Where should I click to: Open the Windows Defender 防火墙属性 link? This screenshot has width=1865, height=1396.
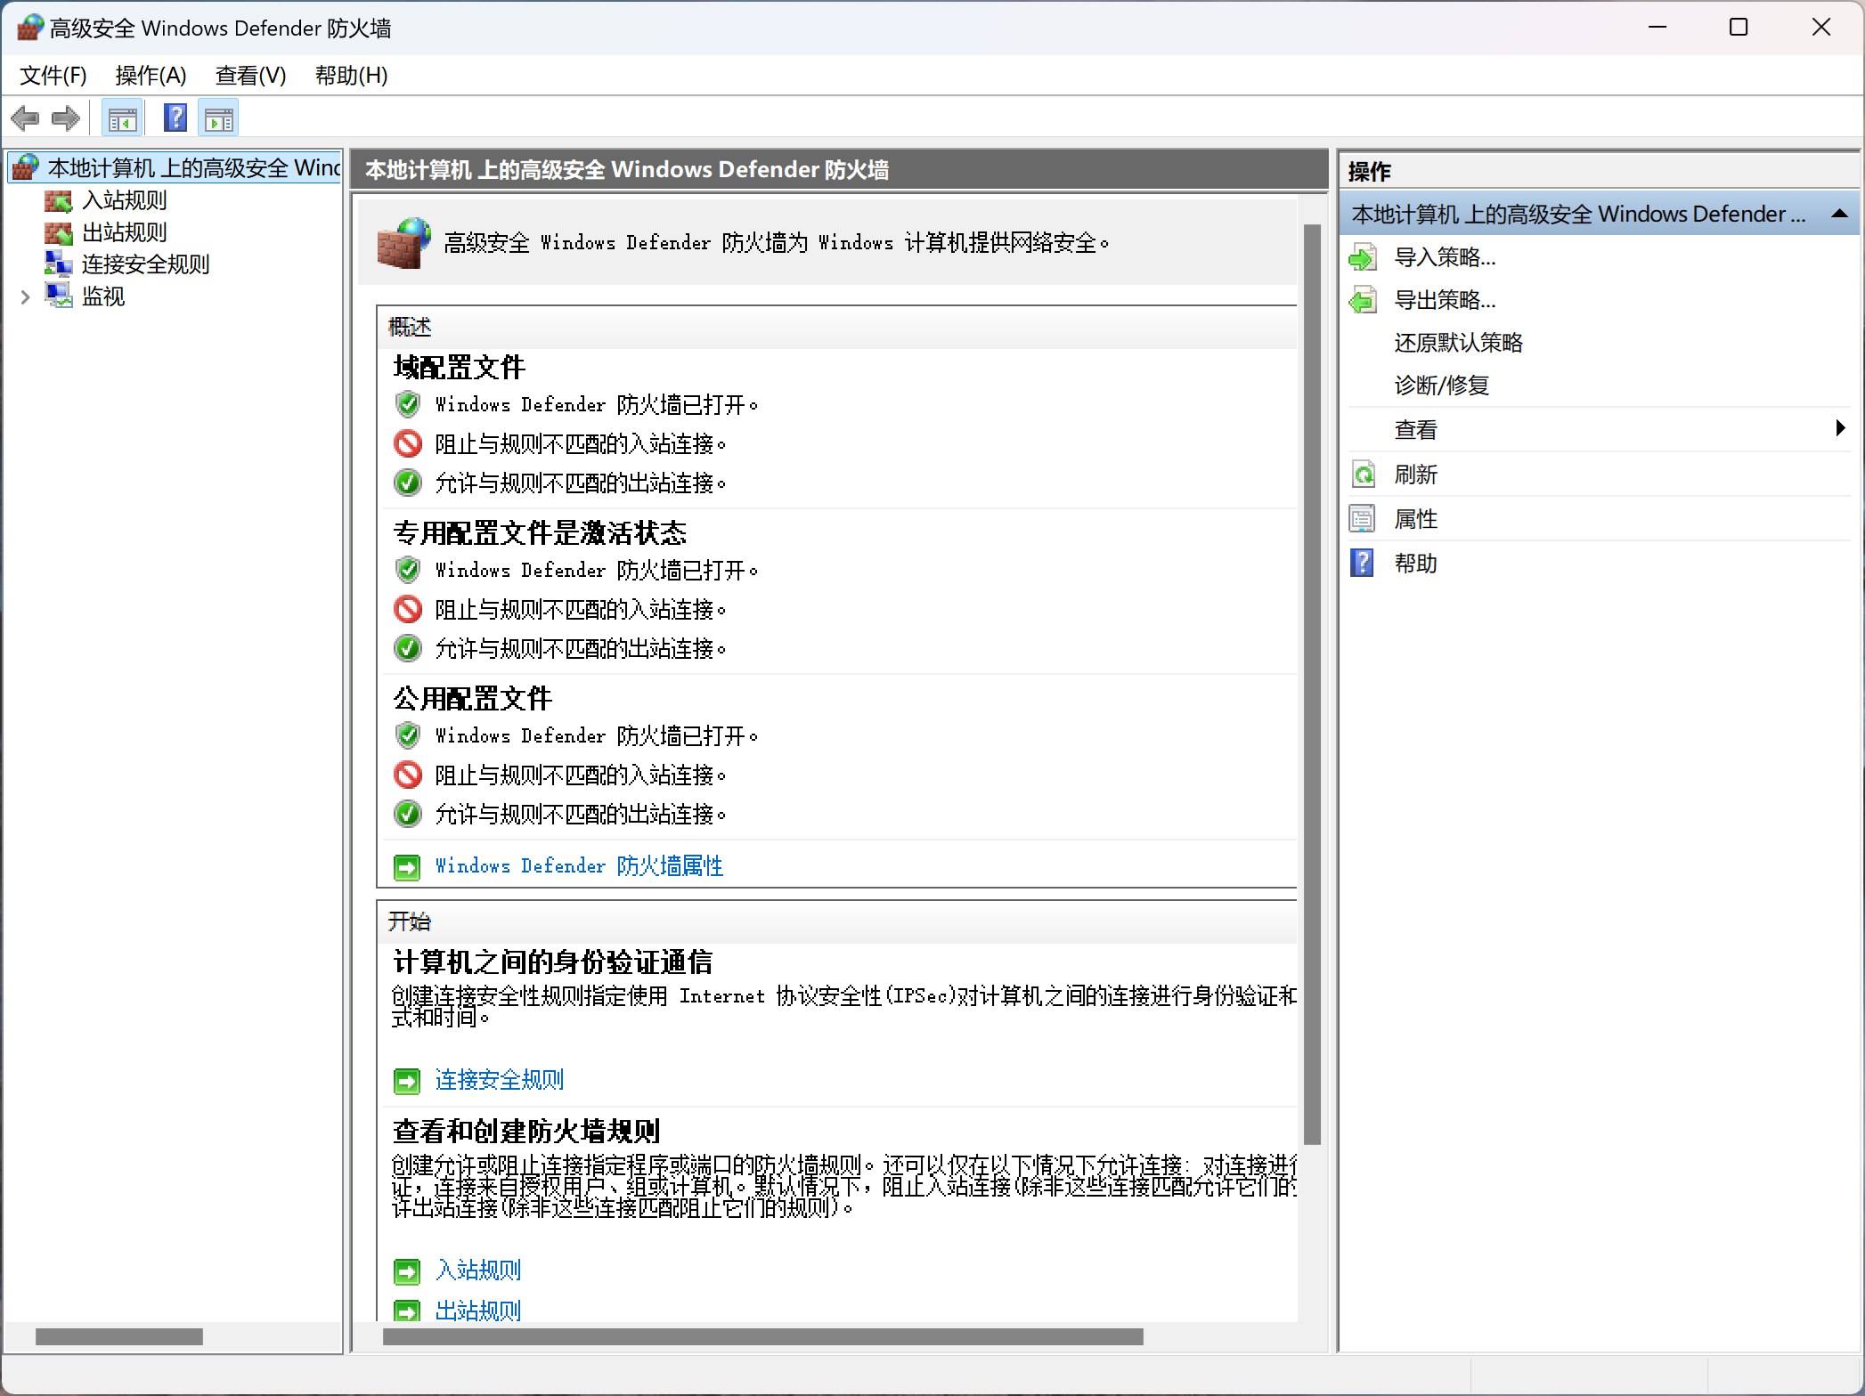[578, 865]
